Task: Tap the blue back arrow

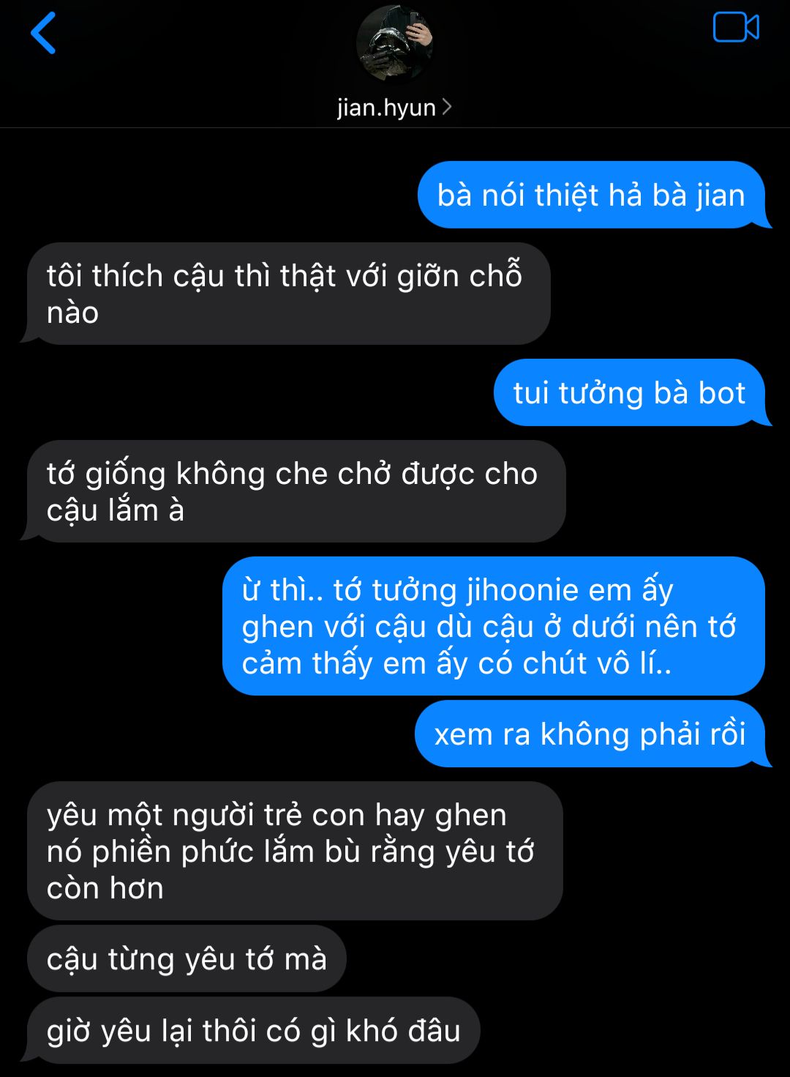Action: [43, 33]
